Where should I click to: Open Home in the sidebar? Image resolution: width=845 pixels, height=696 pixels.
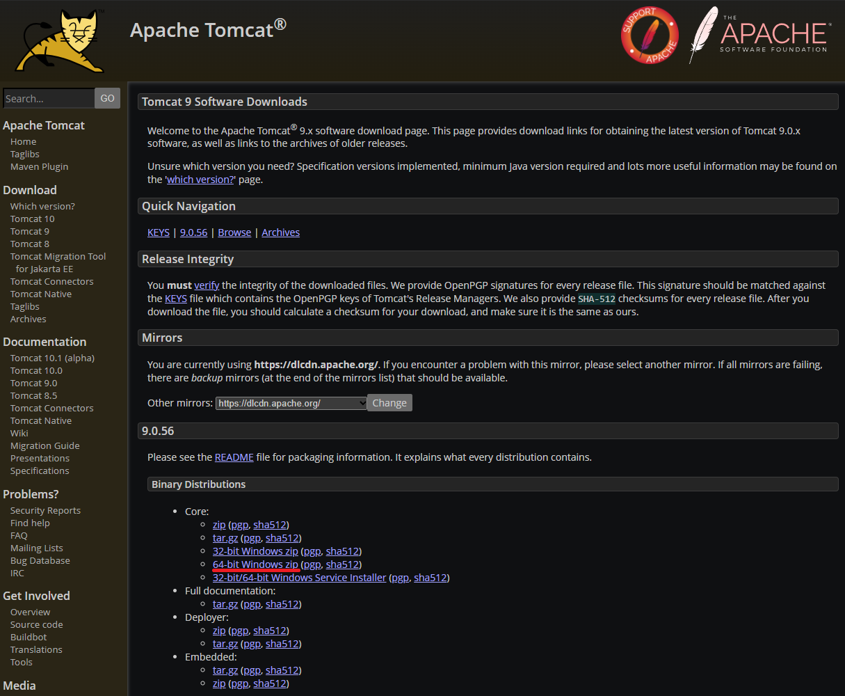coord(24,141)
